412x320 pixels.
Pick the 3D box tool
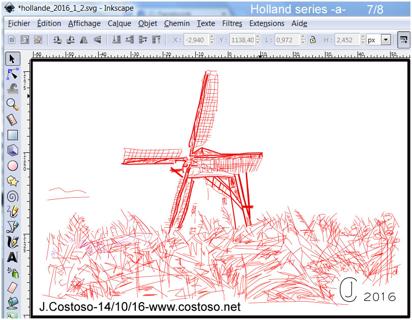pos(12,150)
